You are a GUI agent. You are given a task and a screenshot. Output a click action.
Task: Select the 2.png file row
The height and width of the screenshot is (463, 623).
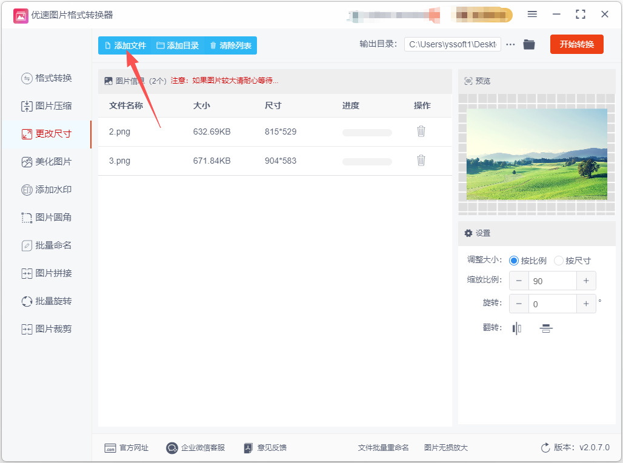[275, 132]
